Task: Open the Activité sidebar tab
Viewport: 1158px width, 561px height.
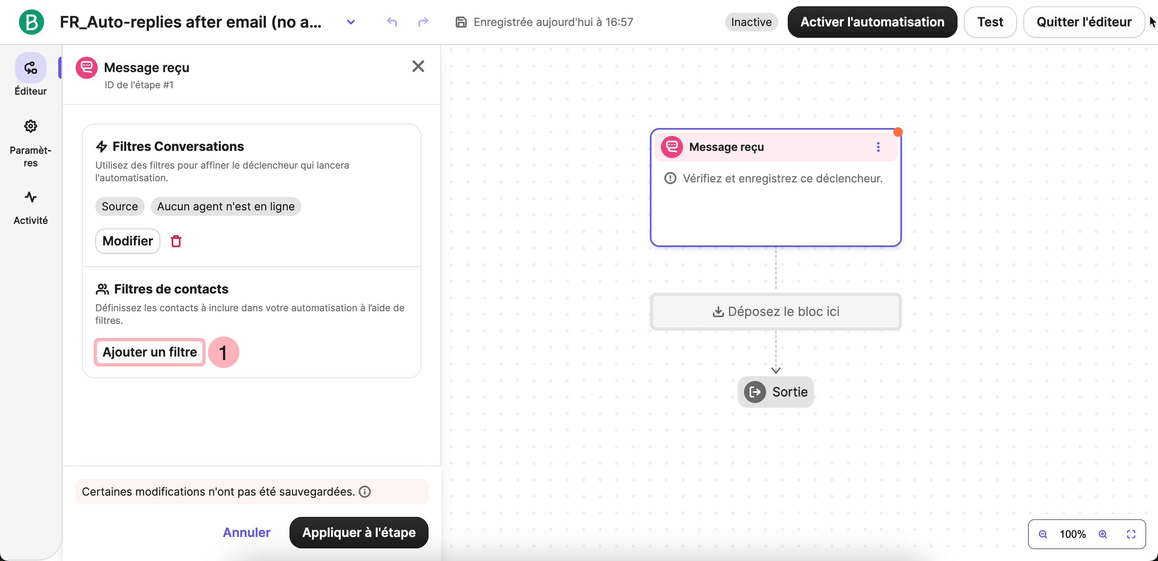Action: [x=31, y=208]
